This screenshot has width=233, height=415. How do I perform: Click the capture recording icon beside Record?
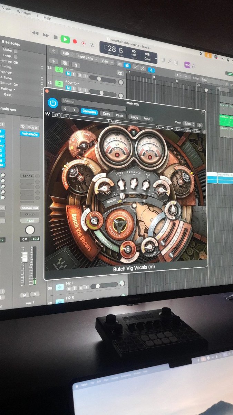tap(83, 43)
